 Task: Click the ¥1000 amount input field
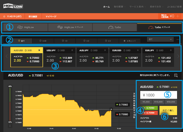[159, 95]
